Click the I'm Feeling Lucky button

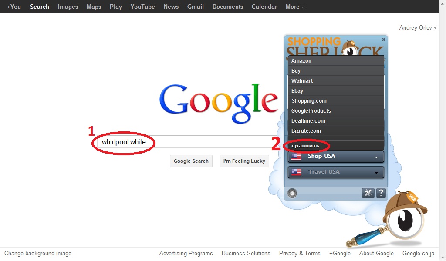click(x=244, y=161)
